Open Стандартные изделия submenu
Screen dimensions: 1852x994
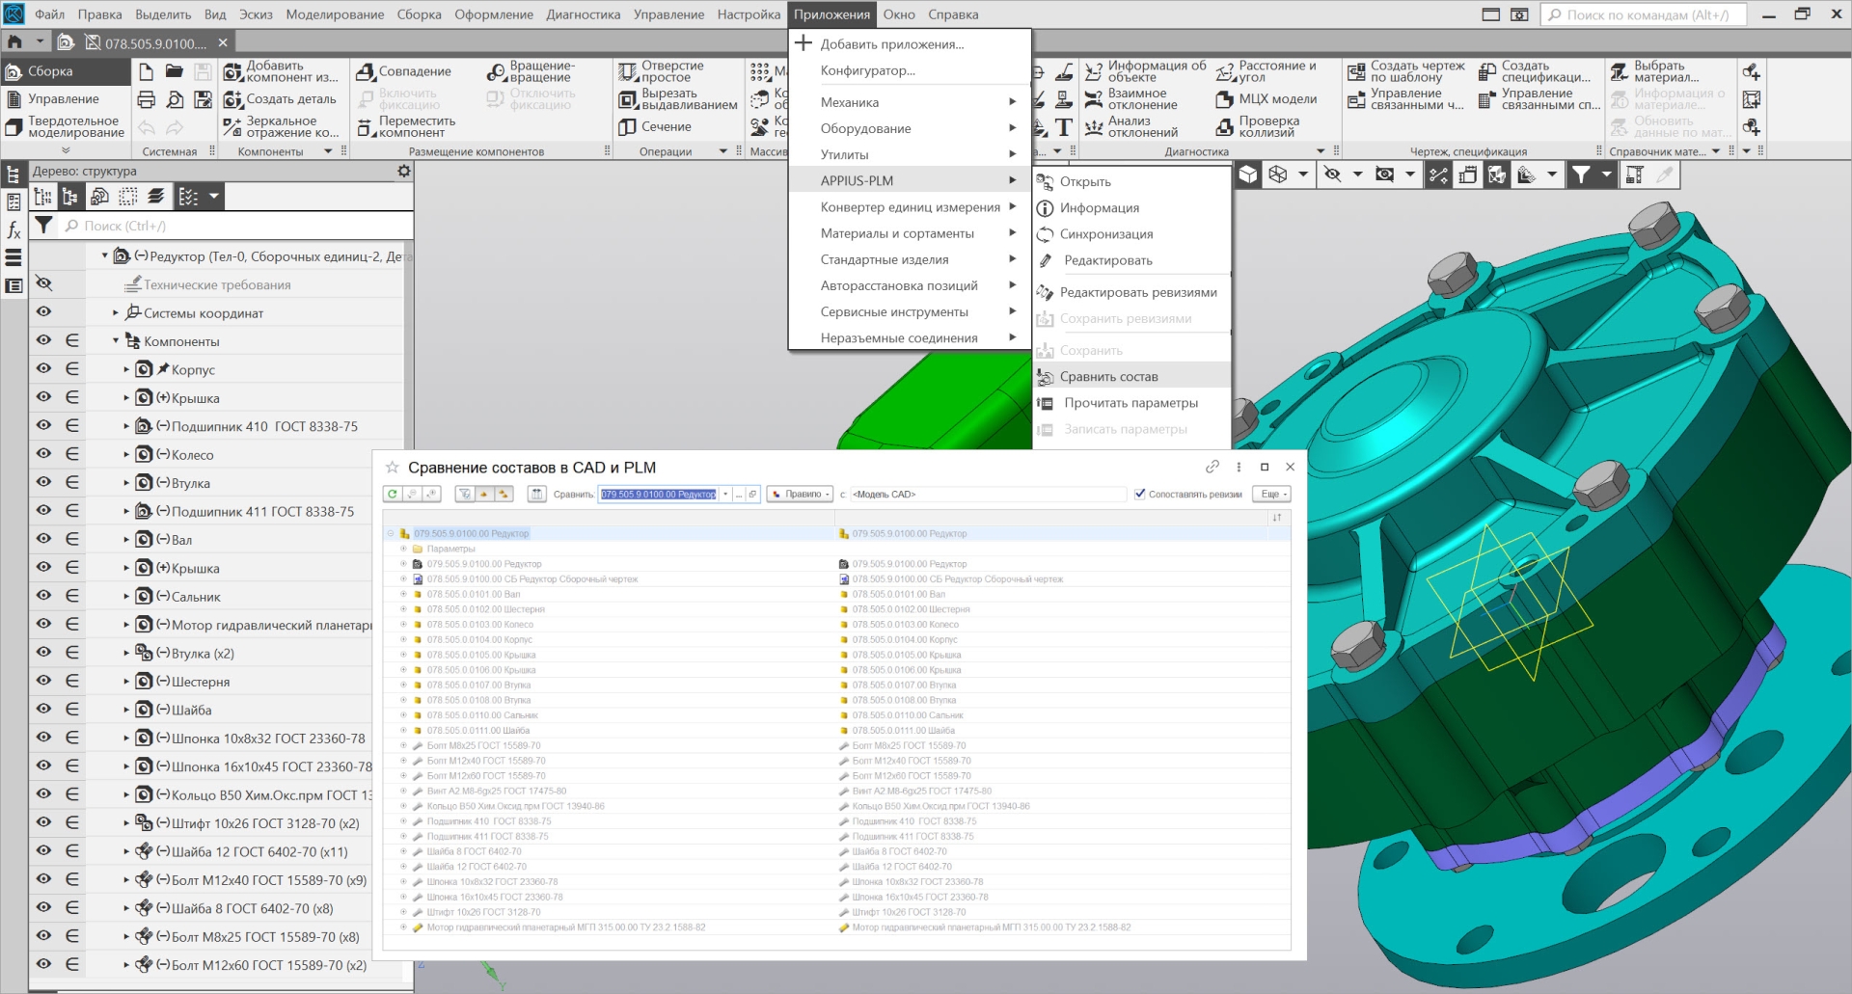(x=910, y=259)
